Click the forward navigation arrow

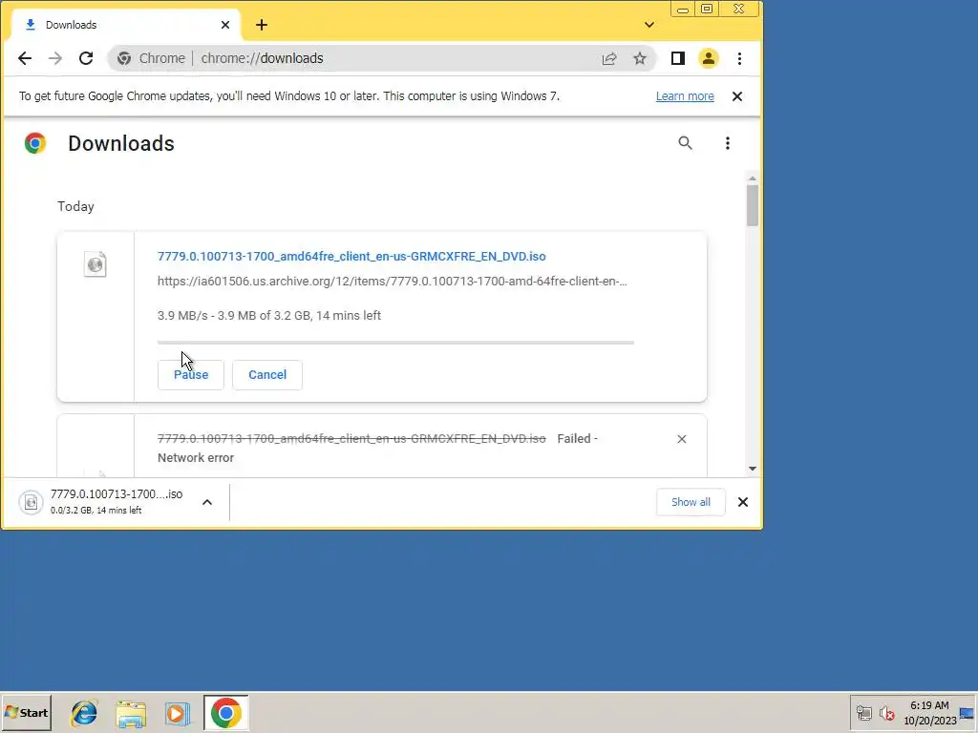(x=55, y=58)
